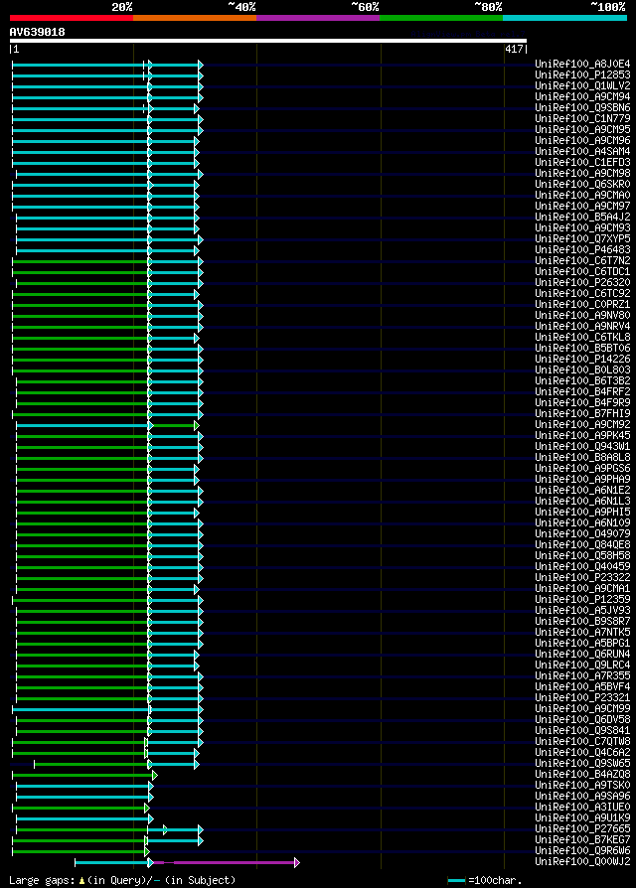Click the UniRef100_A9CM95 entry

tap(582, 129)
